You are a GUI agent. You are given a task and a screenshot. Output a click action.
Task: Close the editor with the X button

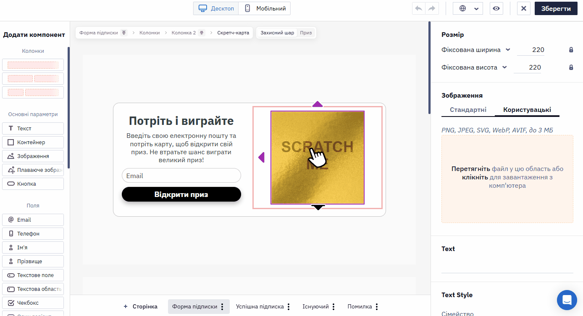(523, 8)
